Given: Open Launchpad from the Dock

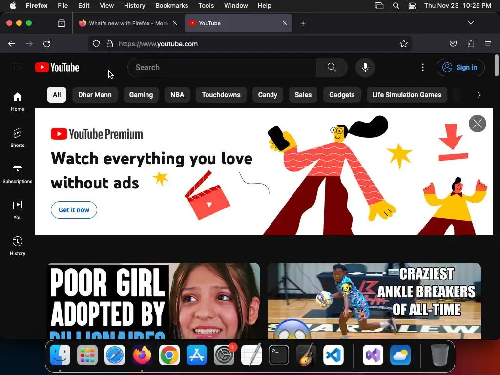Looking at the screenshot, I should 87,355.
